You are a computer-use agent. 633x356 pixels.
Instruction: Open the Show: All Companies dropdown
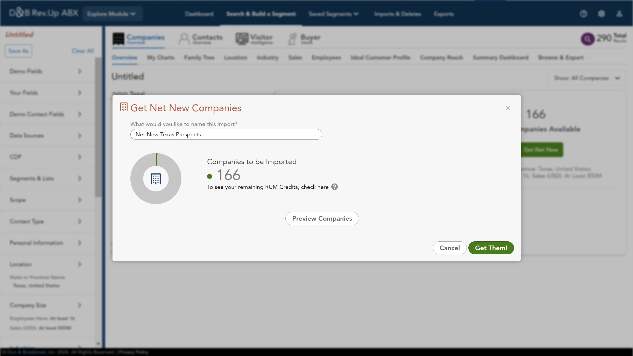tap(587, 78)
